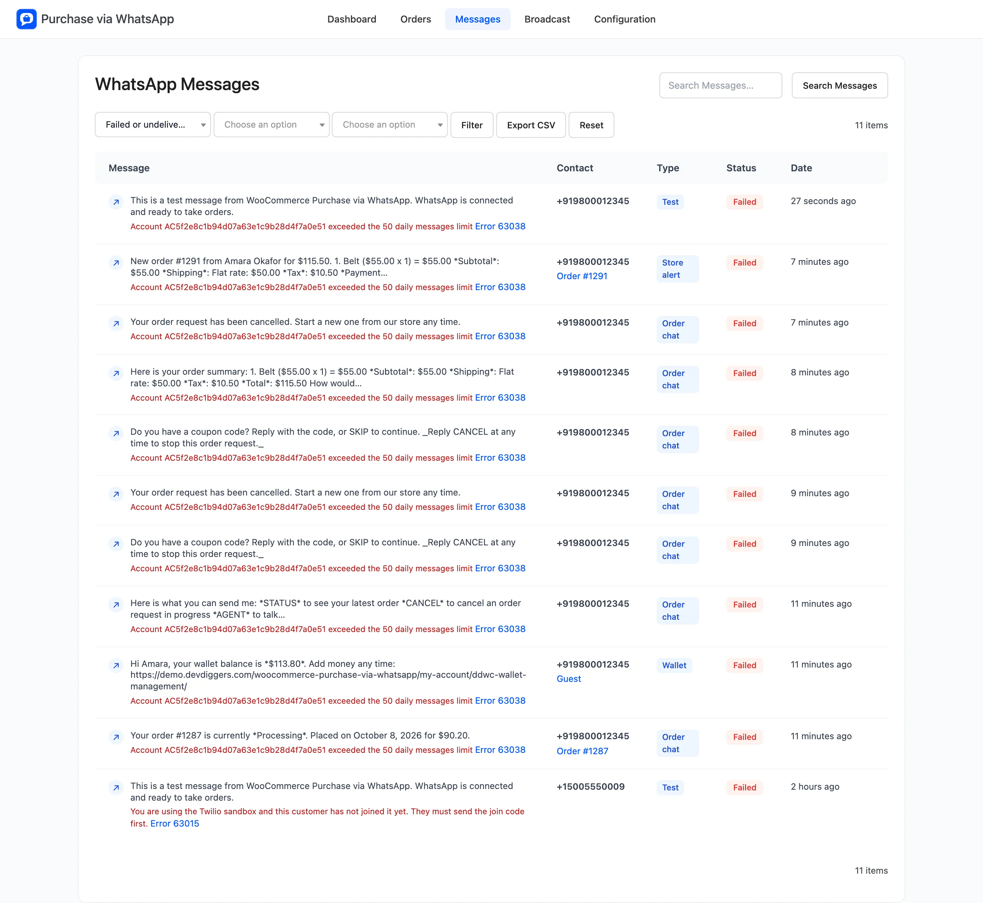Click arrow icon beside New order #1291 message
The height and width of the screenshot is (903, 983).
116,263
